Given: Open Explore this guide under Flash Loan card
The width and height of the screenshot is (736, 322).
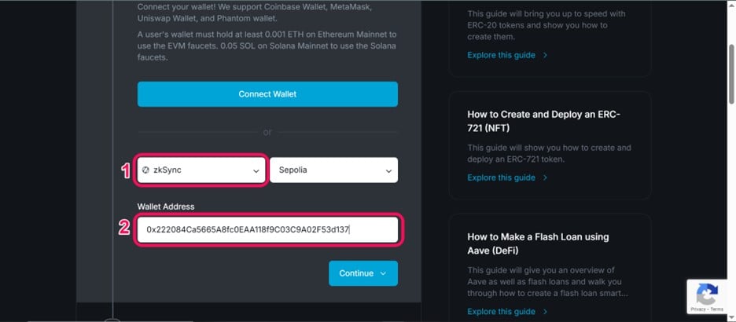Looking at the screenshot, I should coord(501,312).
